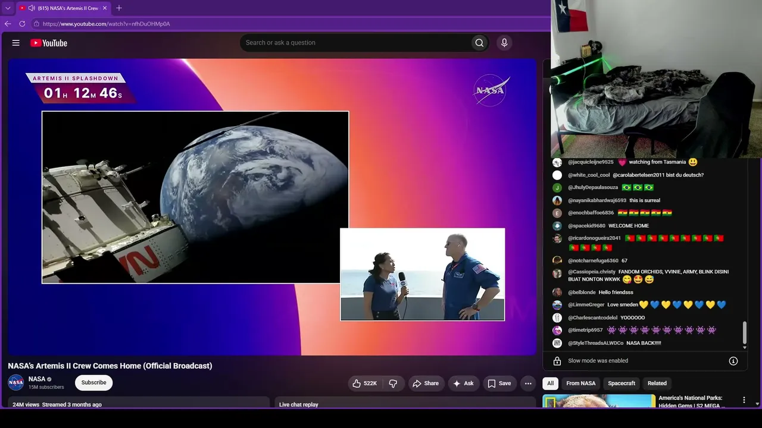The width and height of the screenshot is (762, 428).
Task: Submit search with the magnifier button
Action: click(x=479, y=43)
